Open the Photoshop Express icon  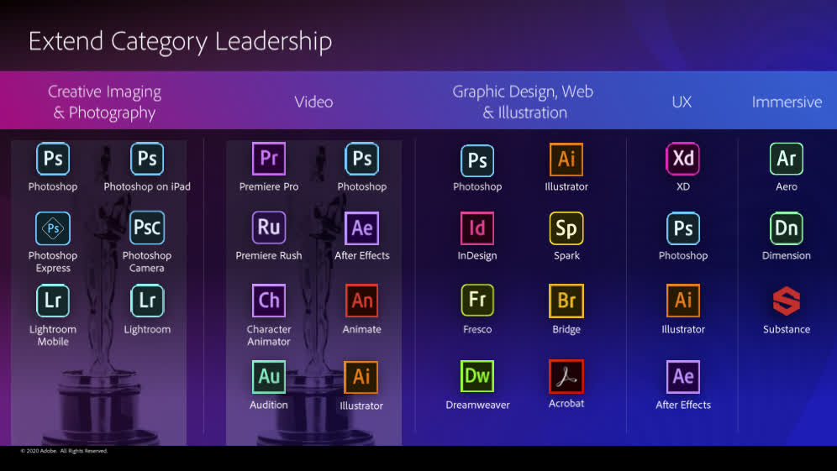(x=53, y=228)
